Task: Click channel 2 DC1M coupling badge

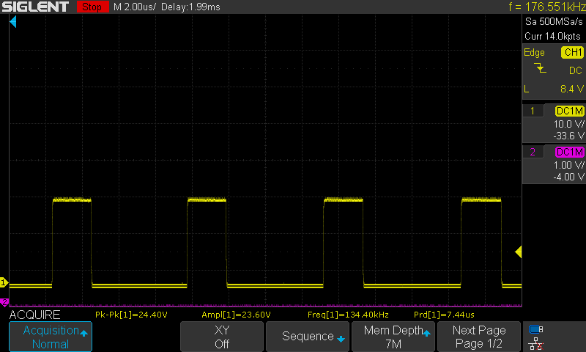Action: pos(570,152)
